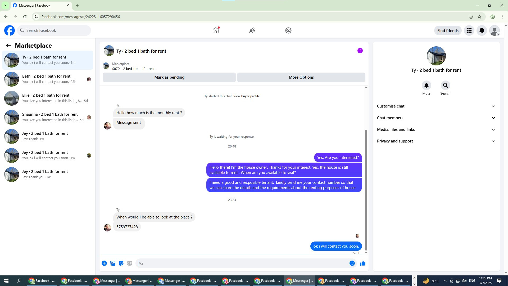Click the View buyer profile link
Image resolution: width=508 pixels, height=286 pixels.
pos(246,96)
